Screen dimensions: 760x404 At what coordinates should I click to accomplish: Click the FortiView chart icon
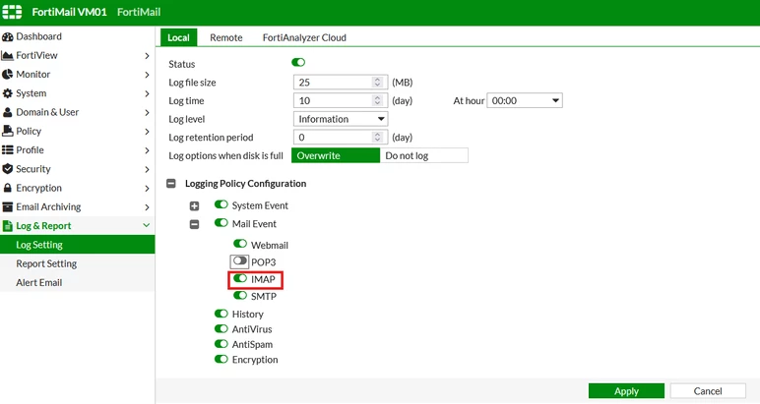pyautogui.click(x=7, y=56)
